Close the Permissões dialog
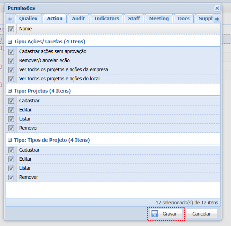 (x=217, y=8)
